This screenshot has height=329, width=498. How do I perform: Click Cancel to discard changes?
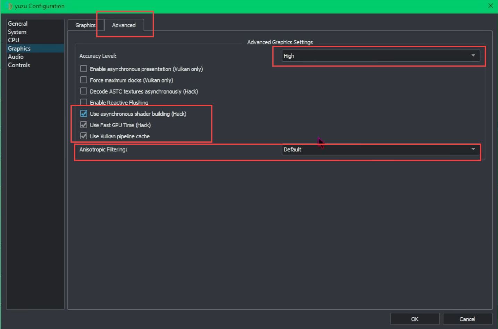pyautogui.click(x=467, y=319)
